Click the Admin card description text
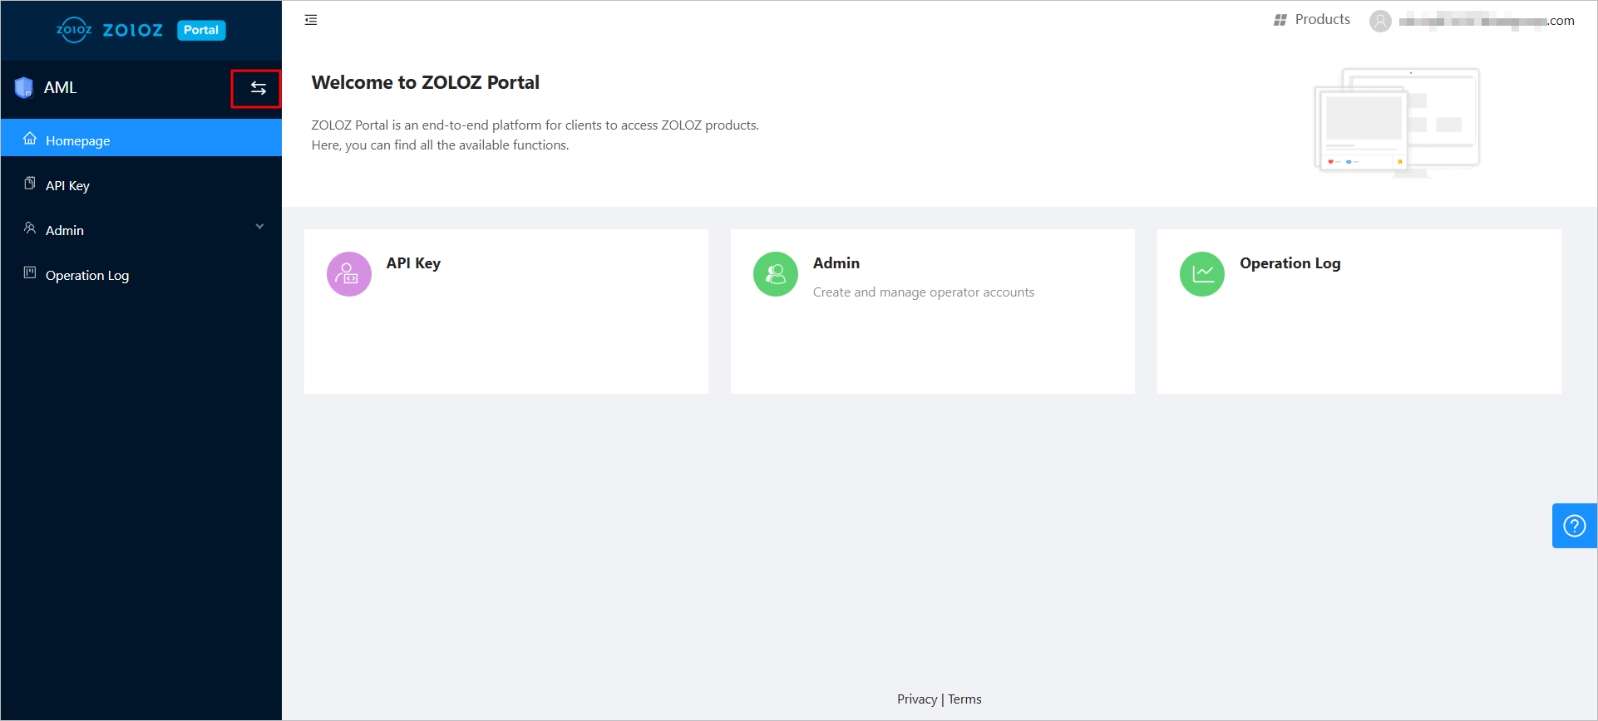The image size is (1598, 721). pyautogui.click(x=923, y=292)
